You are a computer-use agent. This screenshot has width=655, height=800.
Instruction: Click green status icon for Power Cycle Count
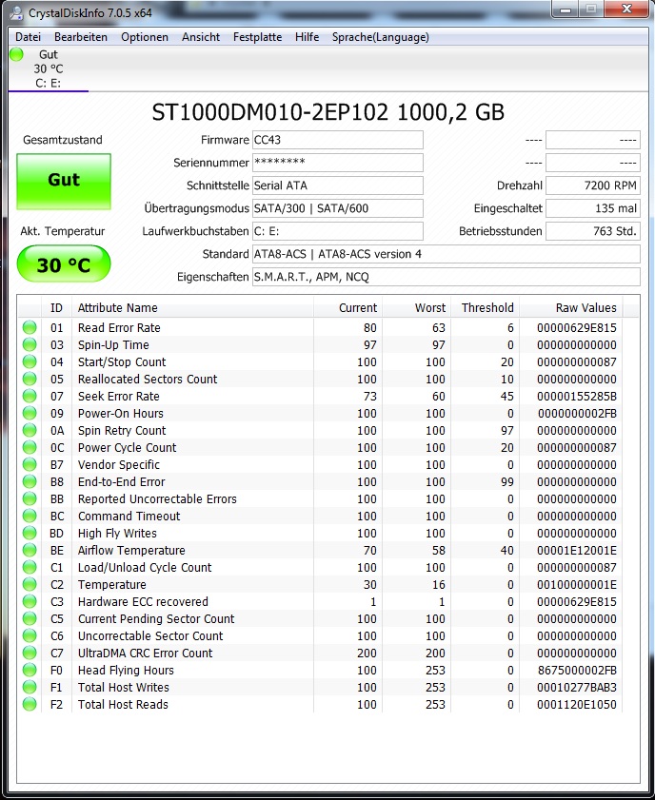click(30, 447)
